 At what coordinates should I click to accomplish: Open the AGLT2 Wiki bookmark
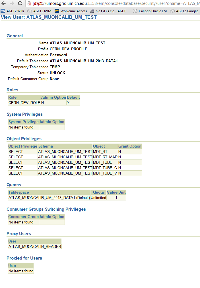click(x=12, y=11)
